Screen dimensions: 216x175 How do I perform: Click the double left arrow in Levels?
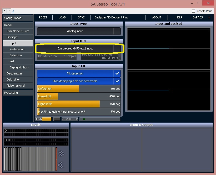point(61,165)
